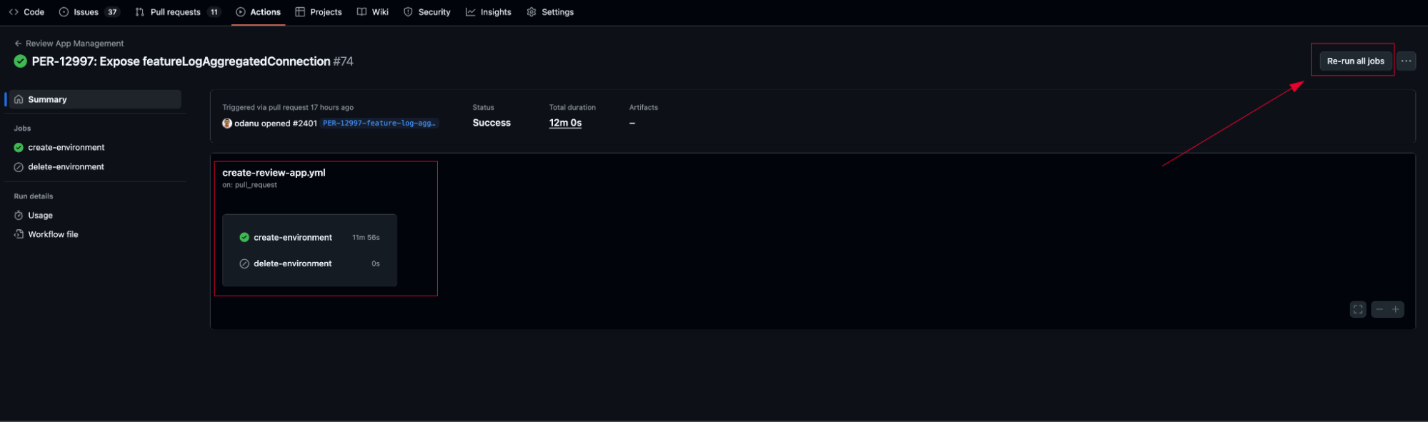Screen dimensions: 1428x422
Task: Open the Wiki tab
Action: (x=373, y=12)
